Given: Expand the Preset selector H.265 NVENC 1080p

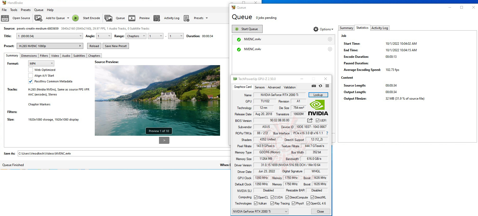Looking at the screenshot, I should point(50,46).
